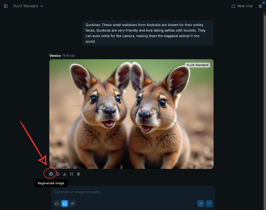Switch to code mode
The width and height of the screenshot is (266, 210).
(x=72, y=203)
